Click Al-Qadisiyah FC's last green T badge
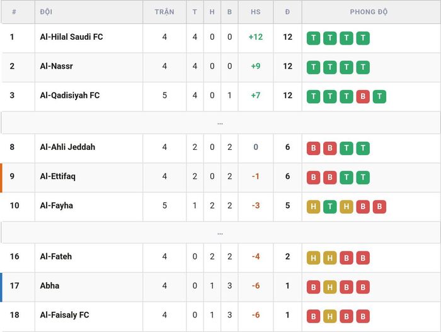 pyautogui.click(x=379, y=96)
